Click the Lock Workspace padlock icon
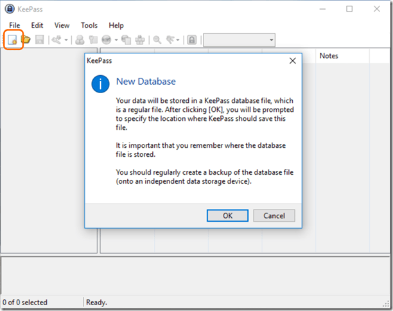Viewport: 393px width, 311px height. [191, 40]
